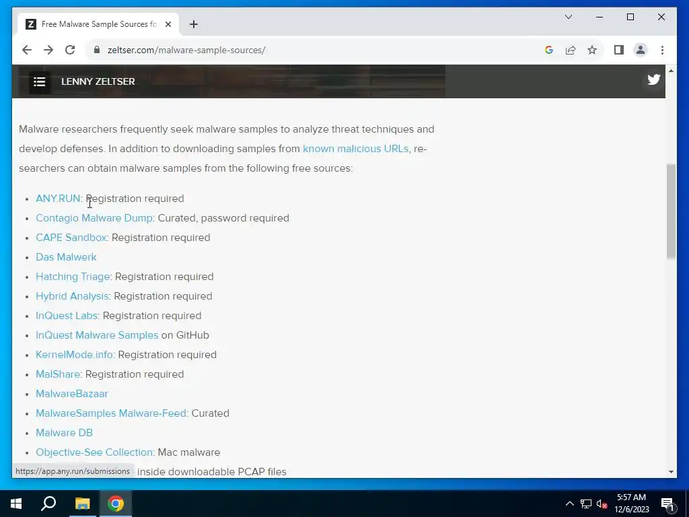This screenshot has height=517, width=689.
Task: Open the notification center icon
Action: [667, 504]
